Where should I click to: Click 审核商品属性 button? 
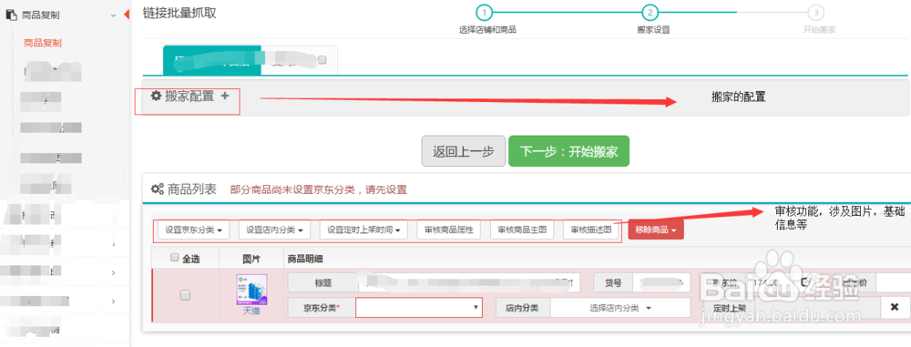[449, 230]
